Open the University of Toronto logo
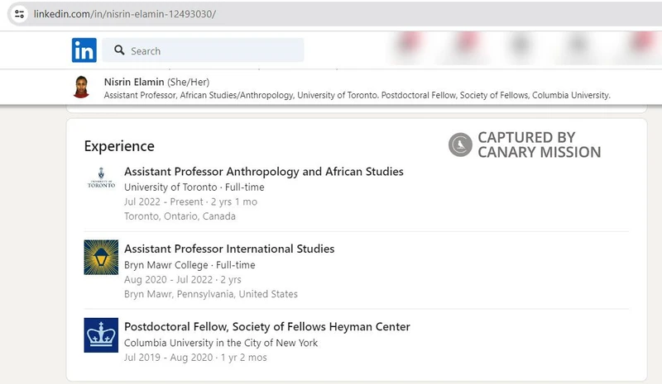Screen dimensions: 662x384 [101, 178]
